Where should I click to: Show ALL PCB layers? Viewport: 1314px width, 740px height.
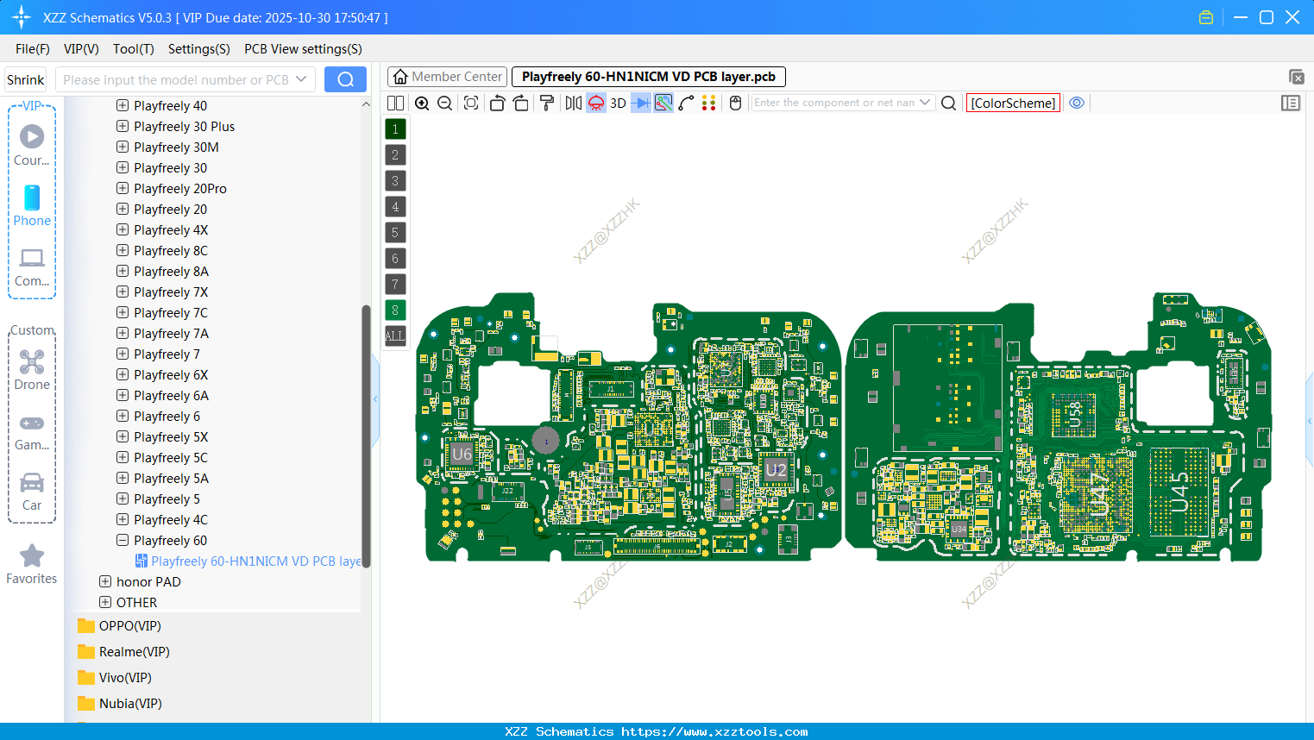pos(394,336)
